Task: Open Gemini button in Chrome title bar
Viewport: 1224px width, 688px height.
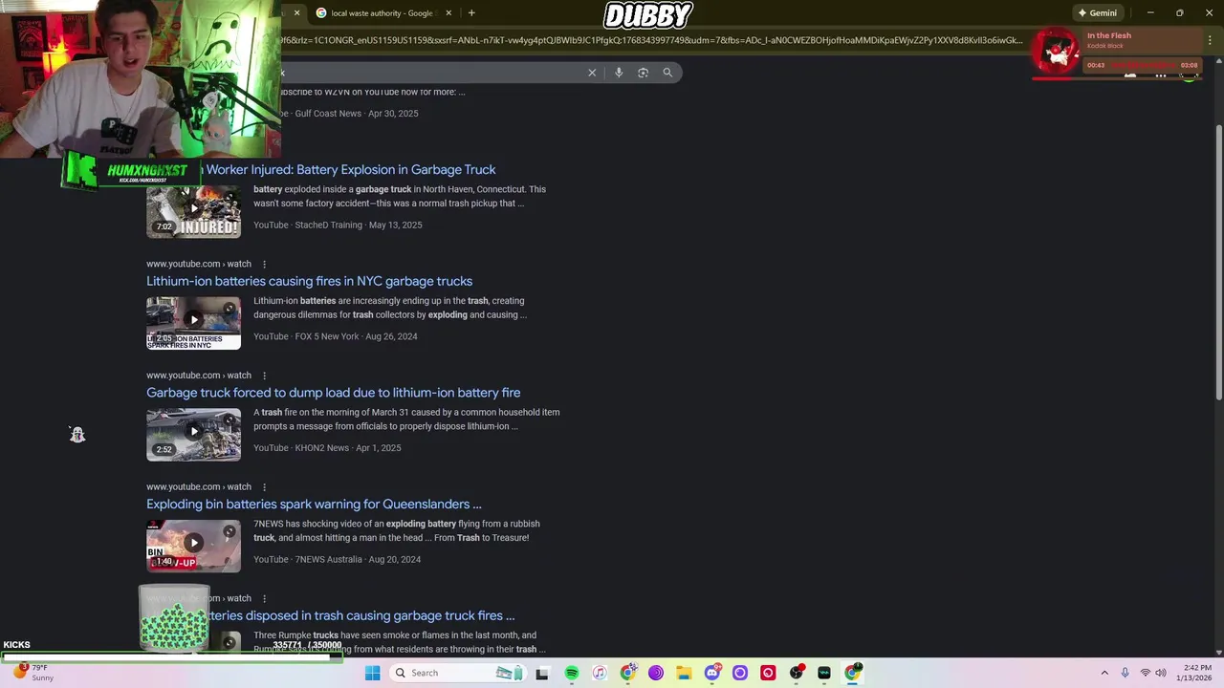Action: pyautogui.click(x=1098, y=12)
